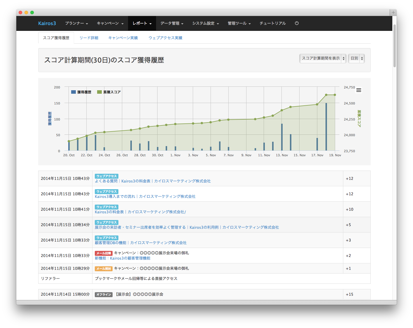
Task: Switch to the リード詳細 tab
Action: pyautogui.click(x=89, y=38)
